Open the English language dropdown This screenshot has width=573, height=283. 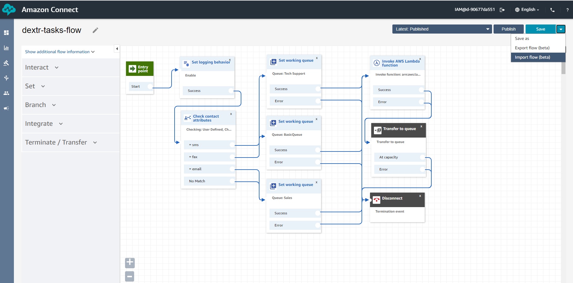(x=527, y=10)
